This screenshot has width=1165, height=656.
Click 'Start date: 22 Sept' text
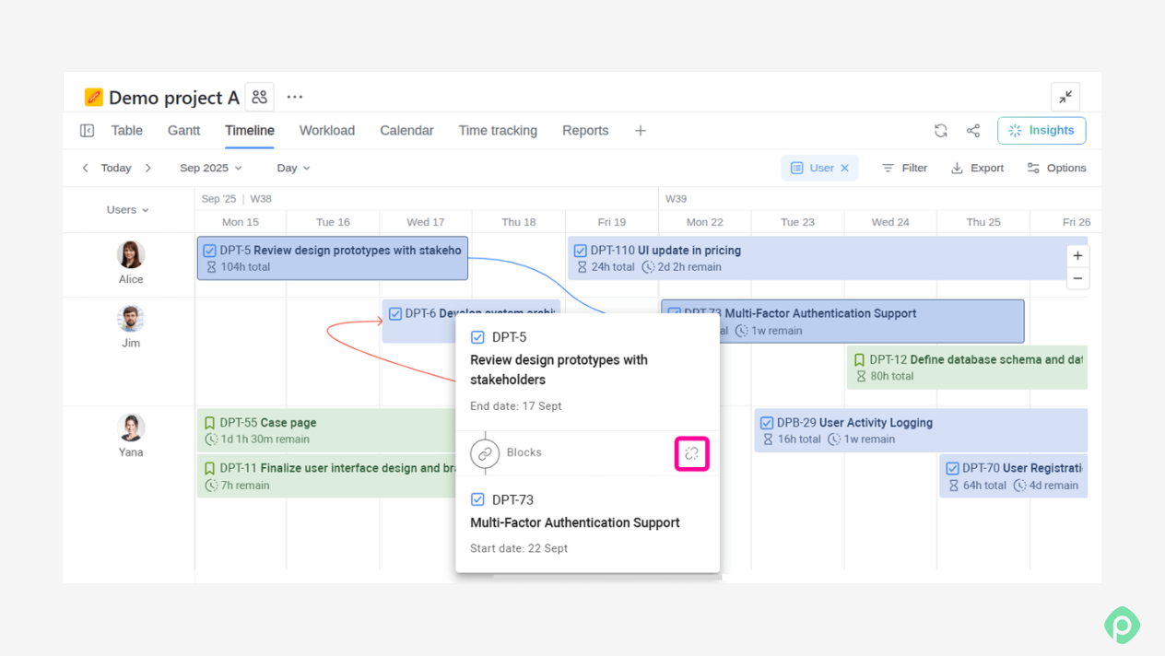click(x=519, y=548)
